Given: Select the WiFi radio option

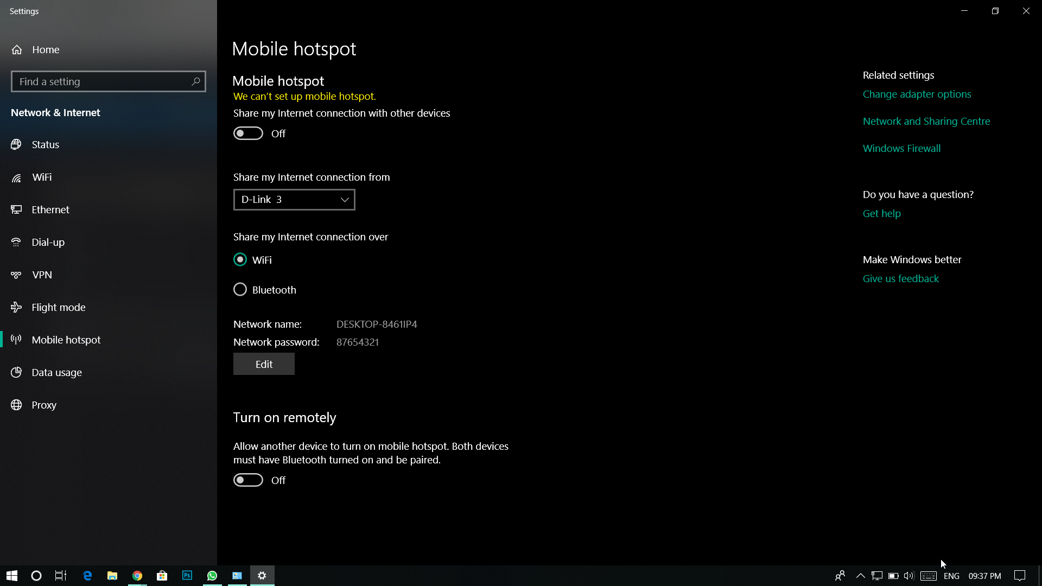Looking at the screenshot, I should pos(240,260).
